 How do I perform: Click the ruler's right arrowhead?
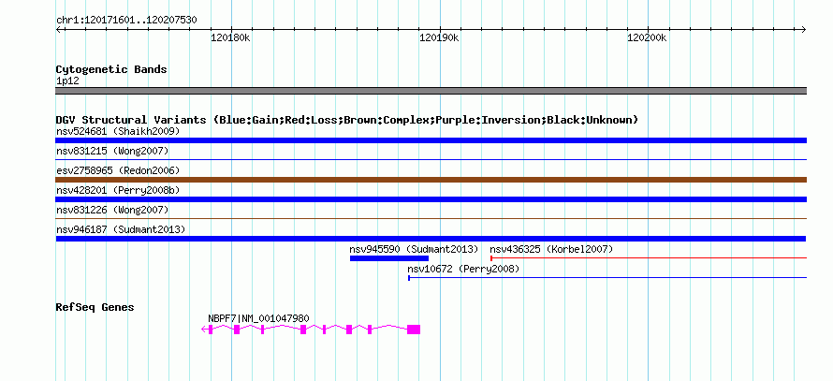click(x=804, y=29)
